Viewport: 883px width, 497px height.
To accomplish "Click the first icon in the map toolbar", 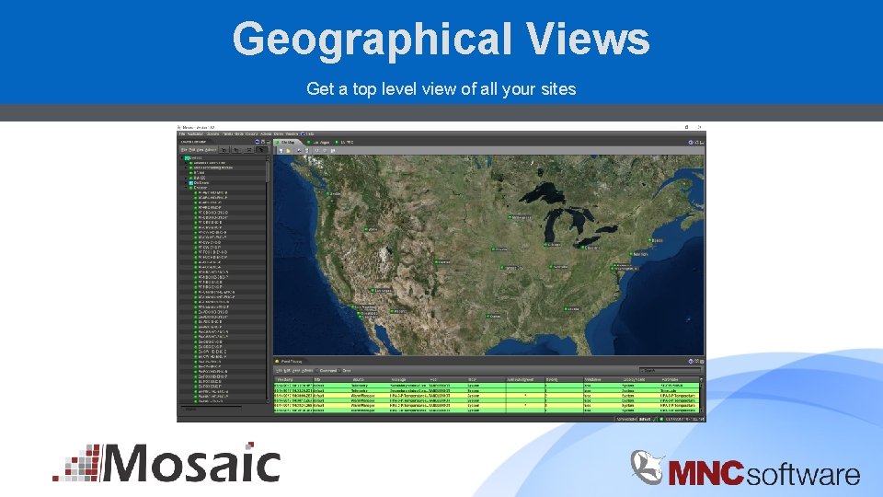I will click(281, 150).
